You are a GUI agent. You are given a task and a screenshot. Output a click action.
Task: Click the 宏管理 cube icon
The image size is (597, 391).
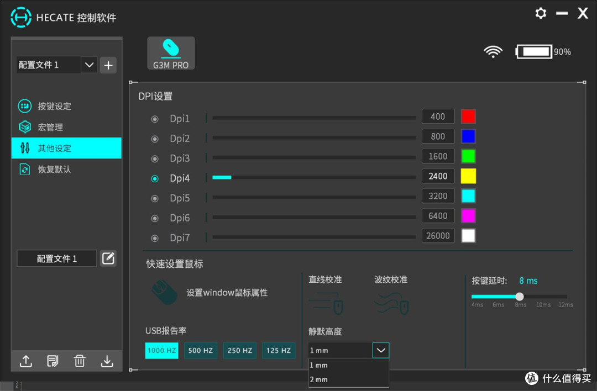click(25, 127)
